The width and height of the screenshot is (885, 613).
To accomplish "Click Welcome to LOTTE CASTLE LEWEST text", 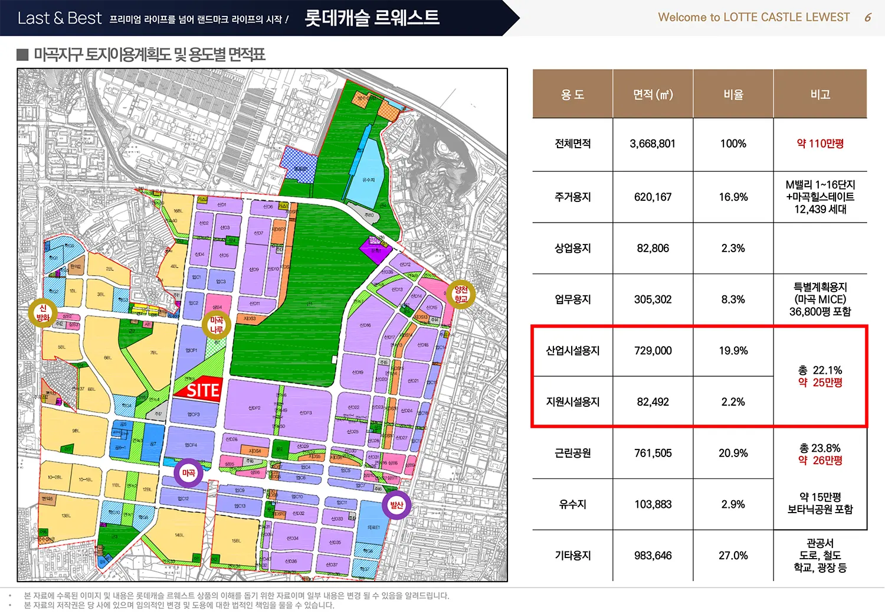I will (754, 17).
